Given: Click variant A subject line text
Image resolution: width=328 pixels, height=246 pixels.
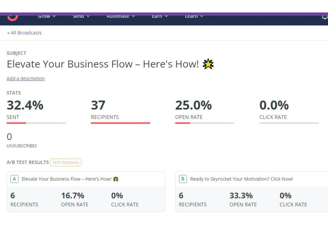Looking at the screenshot, I should pyautogui.click(x=67, y=179).
